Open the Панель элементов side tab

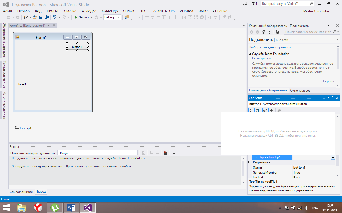tap(4, 74)
